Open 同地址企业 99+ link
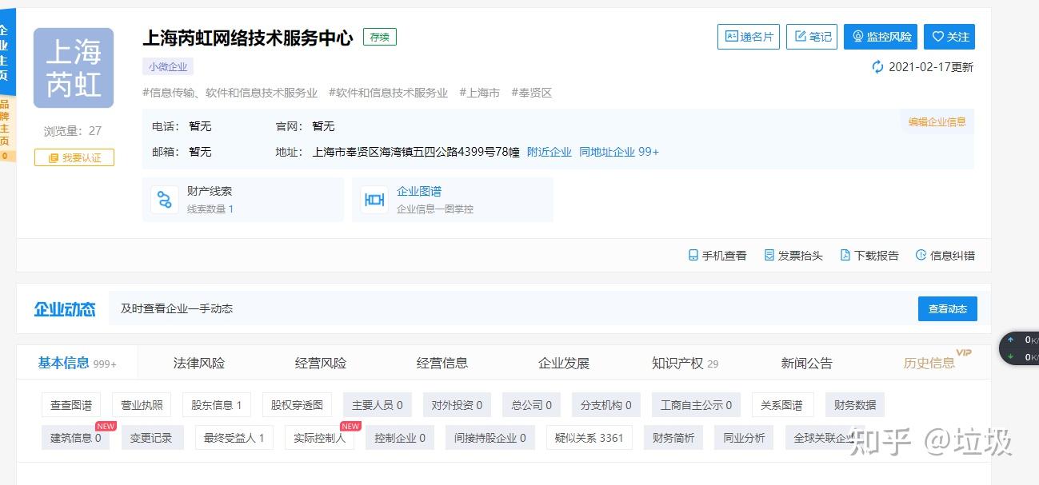Image resolution: width=1039 pixels, height=485 pixels. 619,152
